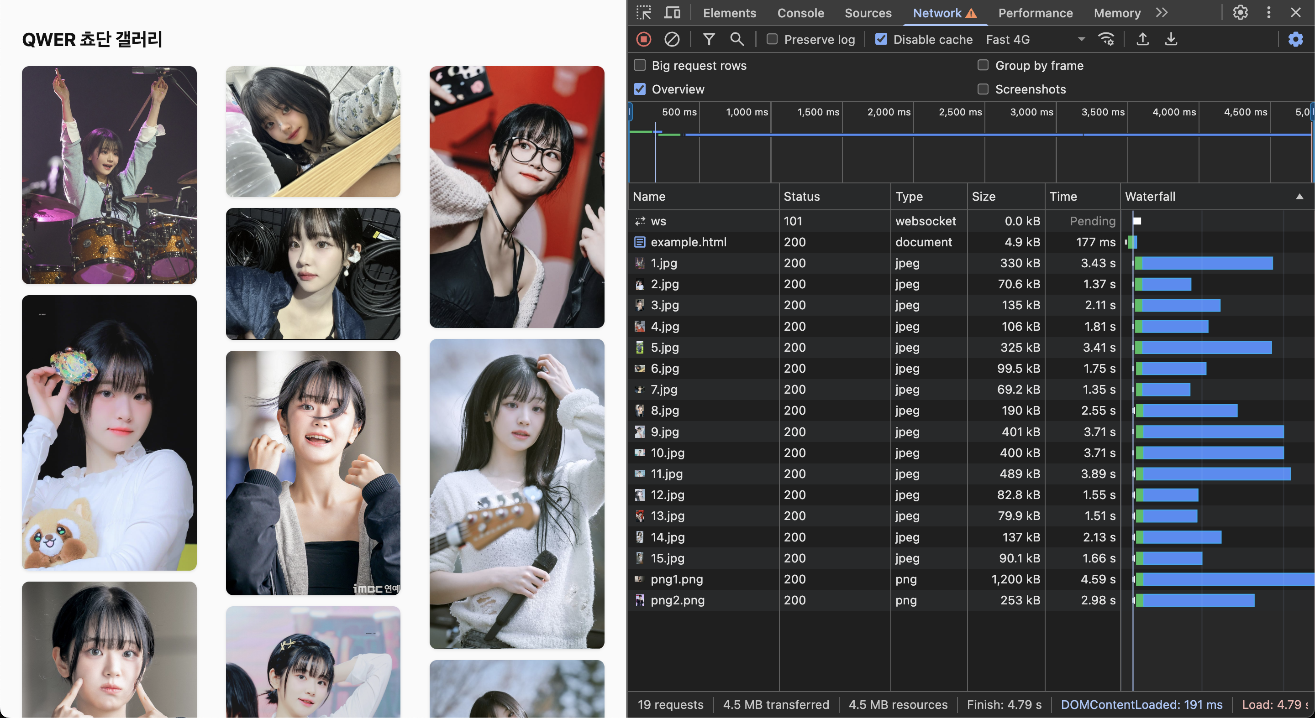Click the Import HAR upload icon
1315x718 pixels.
click(1142, 39)
